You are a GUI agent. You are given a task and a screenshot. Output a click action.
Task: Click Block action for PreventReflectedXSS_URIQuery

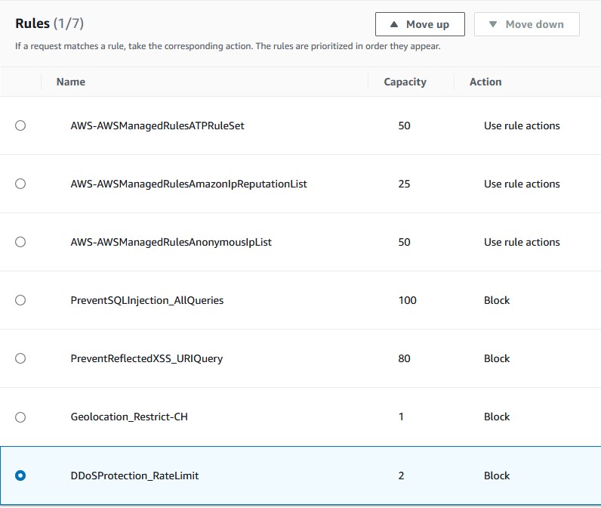tap(497, 358)
